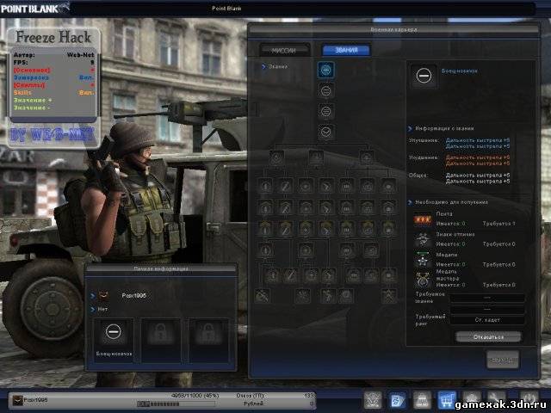Toggle Skills Вкл. in Freeze Hack menu
This screenshot has width=551, height=413.
tap(53, 92)
